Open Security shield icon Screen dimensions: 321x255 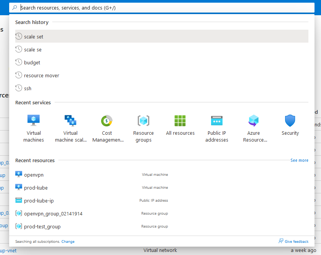(x=290, y=120)
